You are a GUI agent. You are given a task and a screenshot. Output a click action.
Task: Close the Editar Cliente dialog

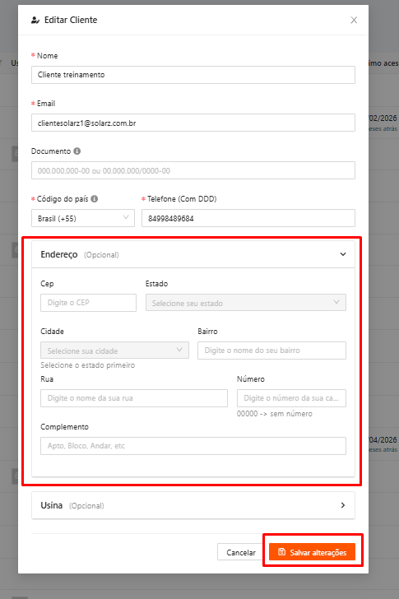pos(354,20)
